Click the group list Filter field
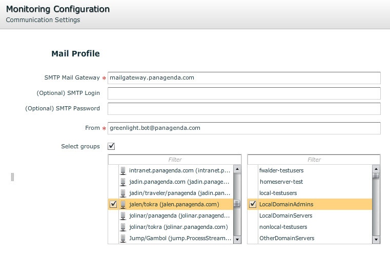390x254 pixels. pos(314,160)
